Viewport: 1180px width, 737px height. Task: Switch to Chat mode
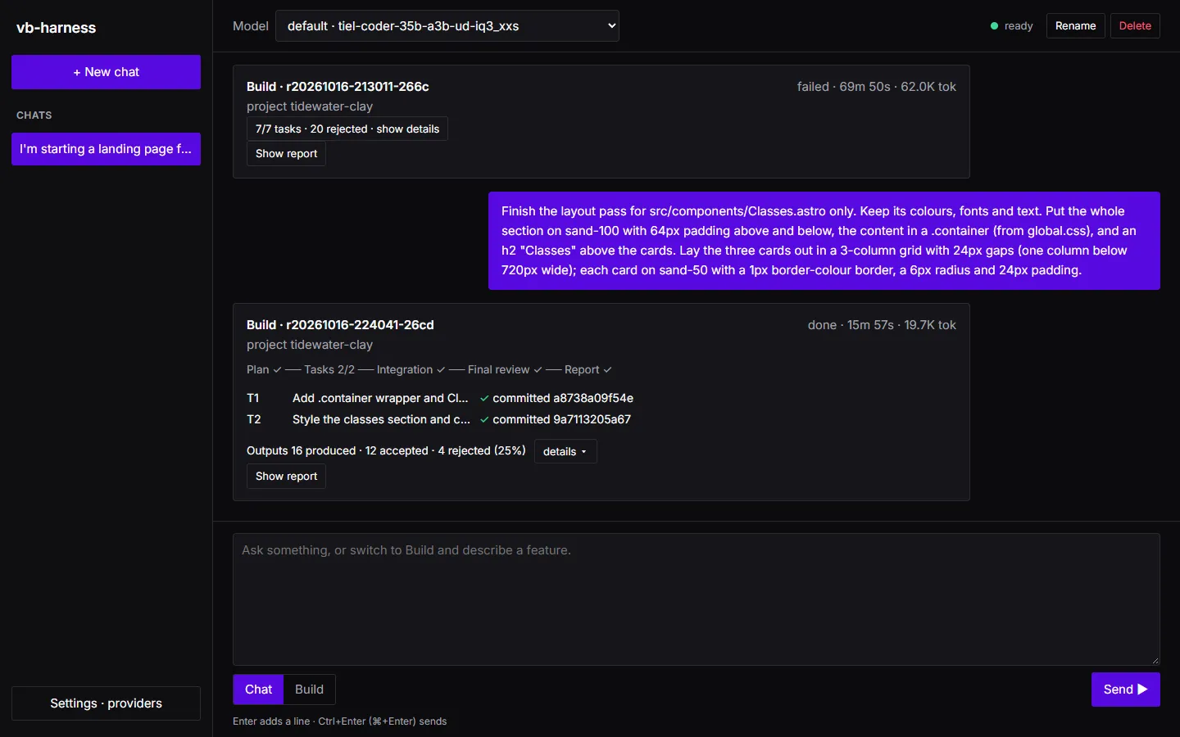point(258,690)
